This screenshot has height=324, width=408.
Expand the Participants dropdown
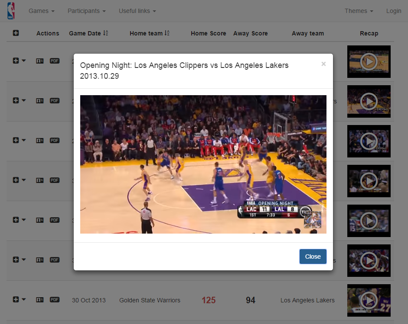(86, 11)
